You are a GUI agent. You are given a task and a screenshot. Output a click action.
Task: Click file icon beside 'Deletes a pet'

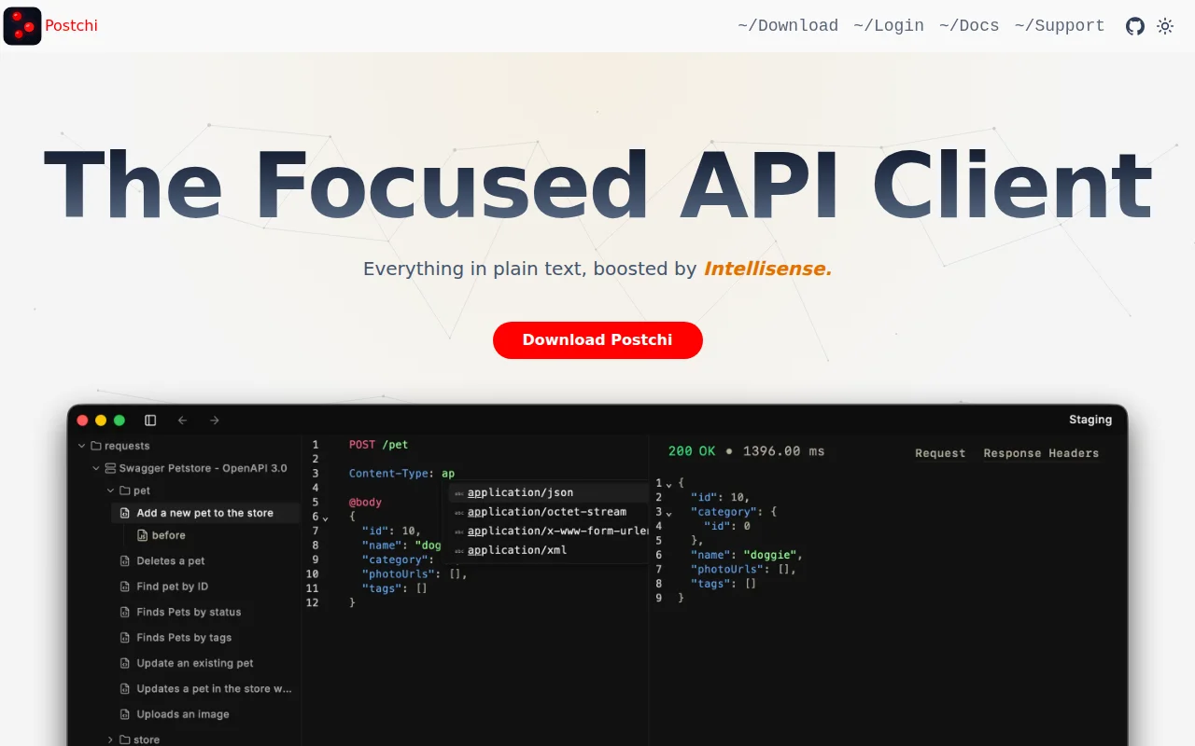click(125, 560)
